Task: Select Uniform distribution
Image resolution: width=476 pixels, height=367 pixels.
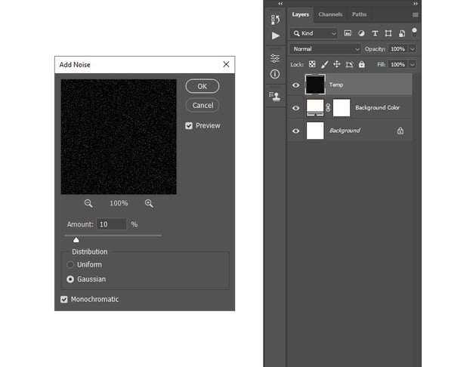Action: pos(70,265)
